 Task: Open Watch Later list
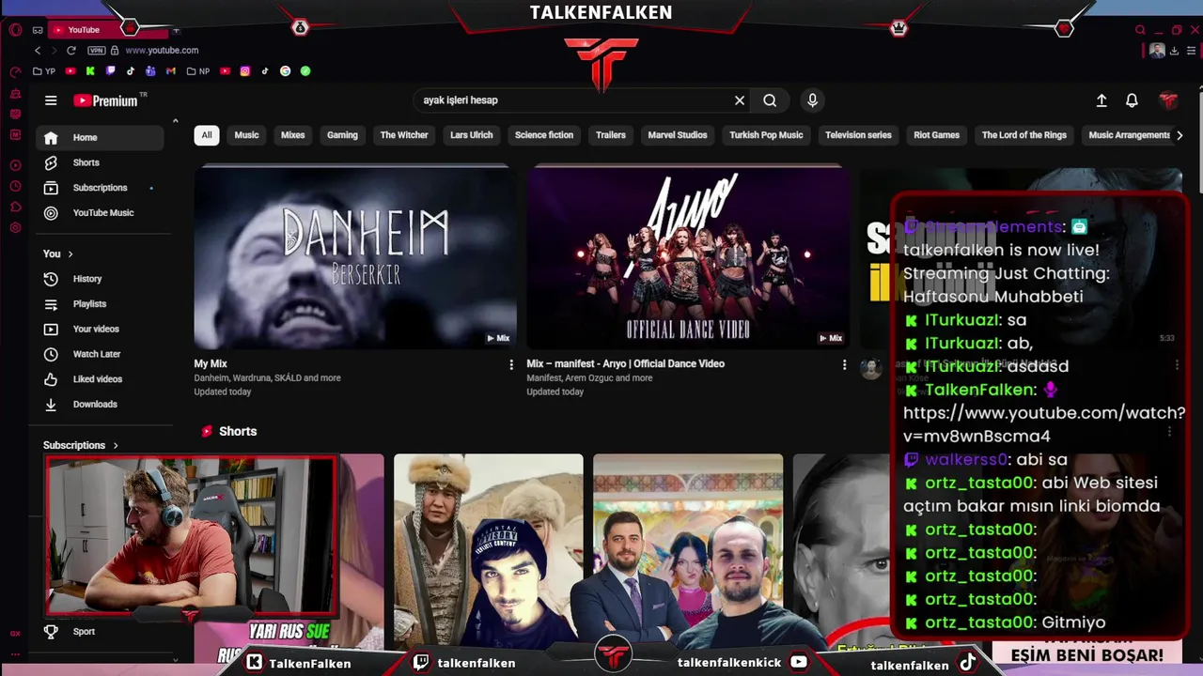coord(100,354)
